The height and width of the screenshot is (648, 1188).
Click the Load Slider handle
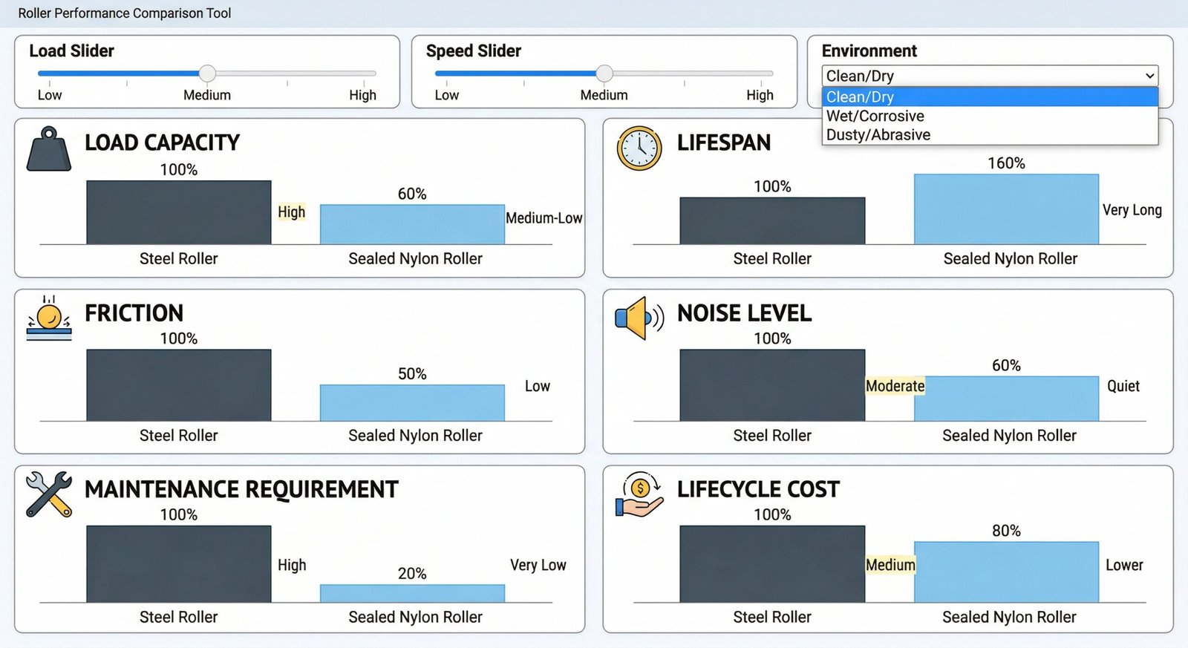208,73
